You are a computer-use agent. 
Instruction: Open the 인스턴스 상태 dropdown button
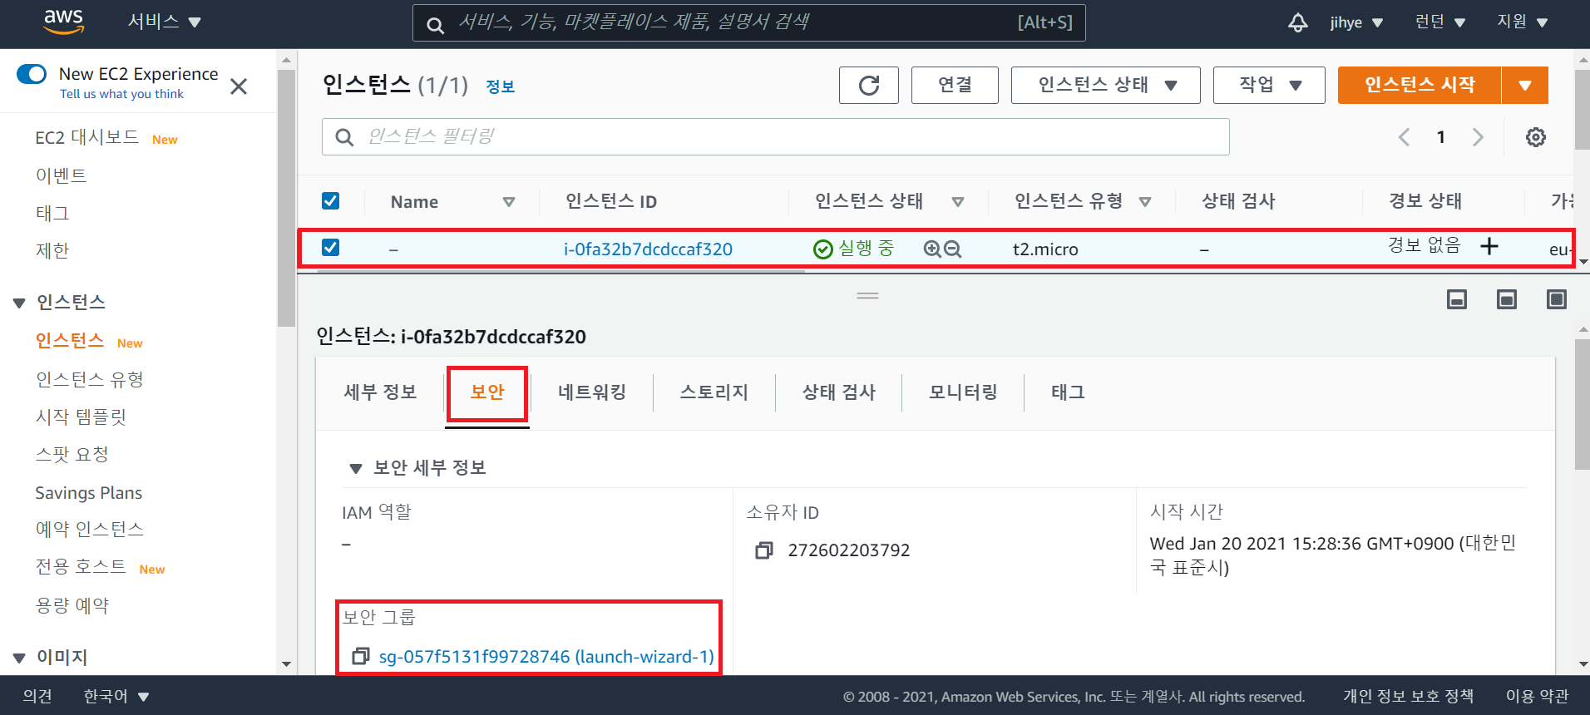pyautogui.click(x=1106, y=85)
